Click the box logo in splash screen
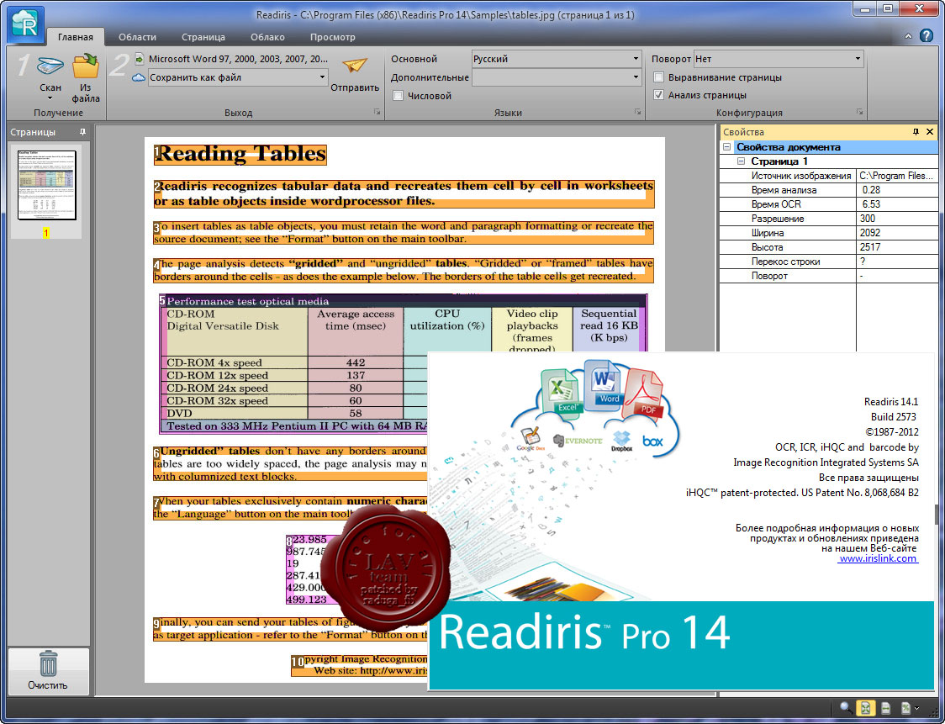This screenshot has height=724, width=945. pyautogui.click(x=652, y=441)
